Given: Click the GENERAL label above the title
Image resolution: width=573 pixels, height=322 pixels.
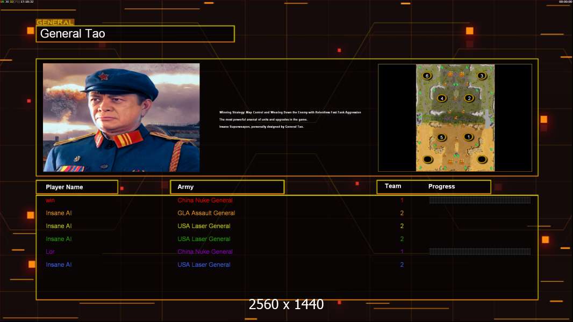Looking at the screenshot, I should pos(55,22).
